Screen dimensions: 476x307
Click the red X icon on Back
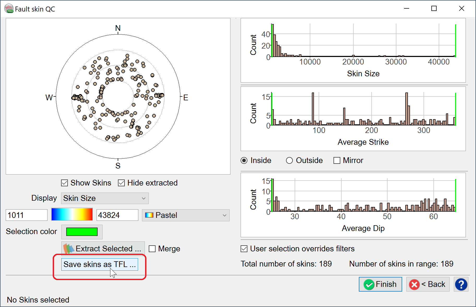414,285
